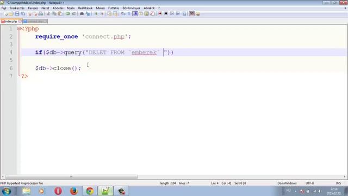348x196 pixels.
Task: Stop macro recording with black square
Action: click(166, 14)
